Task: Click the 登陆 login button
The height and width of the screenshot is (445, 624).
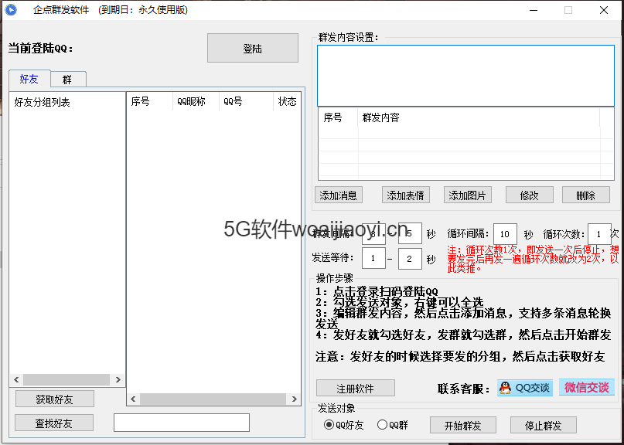Action: tap(253, 48)
